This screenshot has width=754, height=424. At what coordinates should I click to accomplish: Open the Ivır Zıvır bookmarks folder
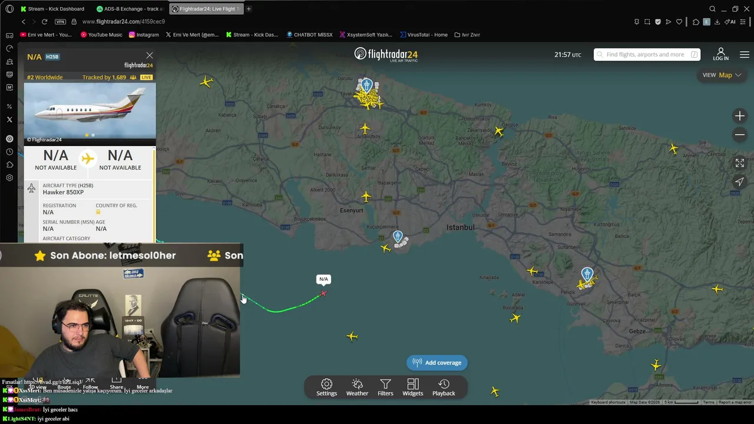click(467, 35)
